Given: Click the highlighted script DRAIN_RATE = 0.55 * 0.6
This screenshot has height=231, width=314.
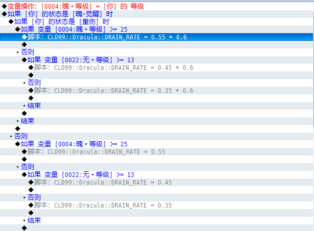Looking at the screenshot, I should 156,37.
